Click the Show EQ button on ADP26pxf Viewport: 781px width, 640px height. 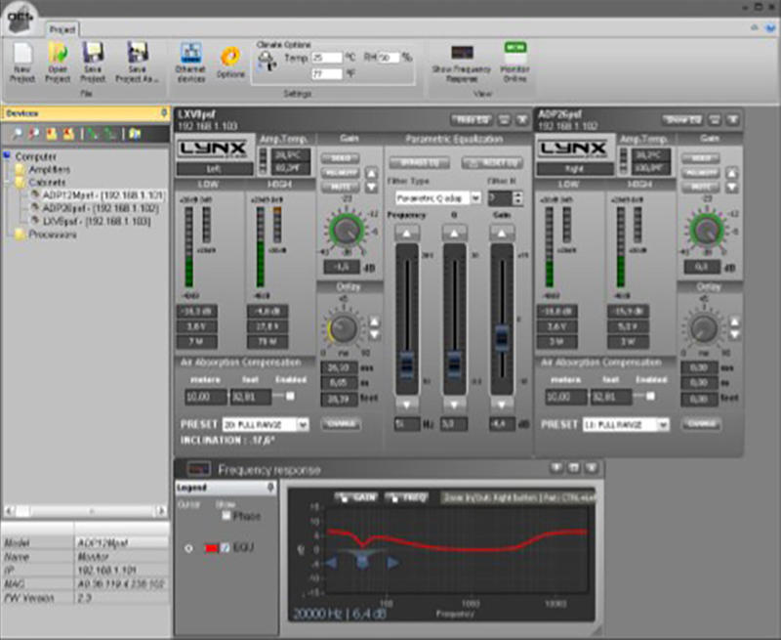(x=682, y=119)
